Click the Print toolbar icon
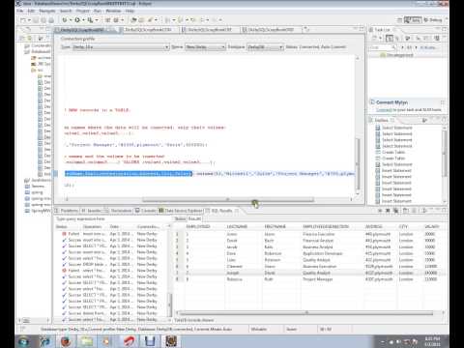 [x=51, y=20]
